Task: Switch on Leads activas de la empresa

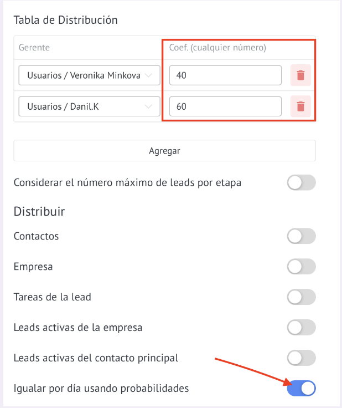Action: click(301, 328)
